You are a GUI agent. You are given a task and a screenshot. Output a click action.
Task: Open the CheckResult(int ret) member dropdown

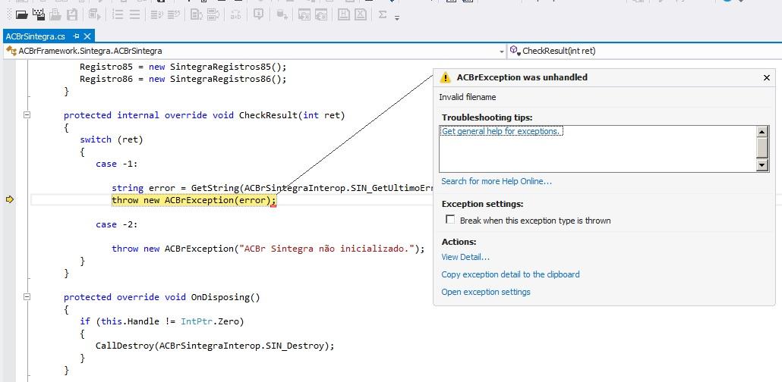(645, 51)
